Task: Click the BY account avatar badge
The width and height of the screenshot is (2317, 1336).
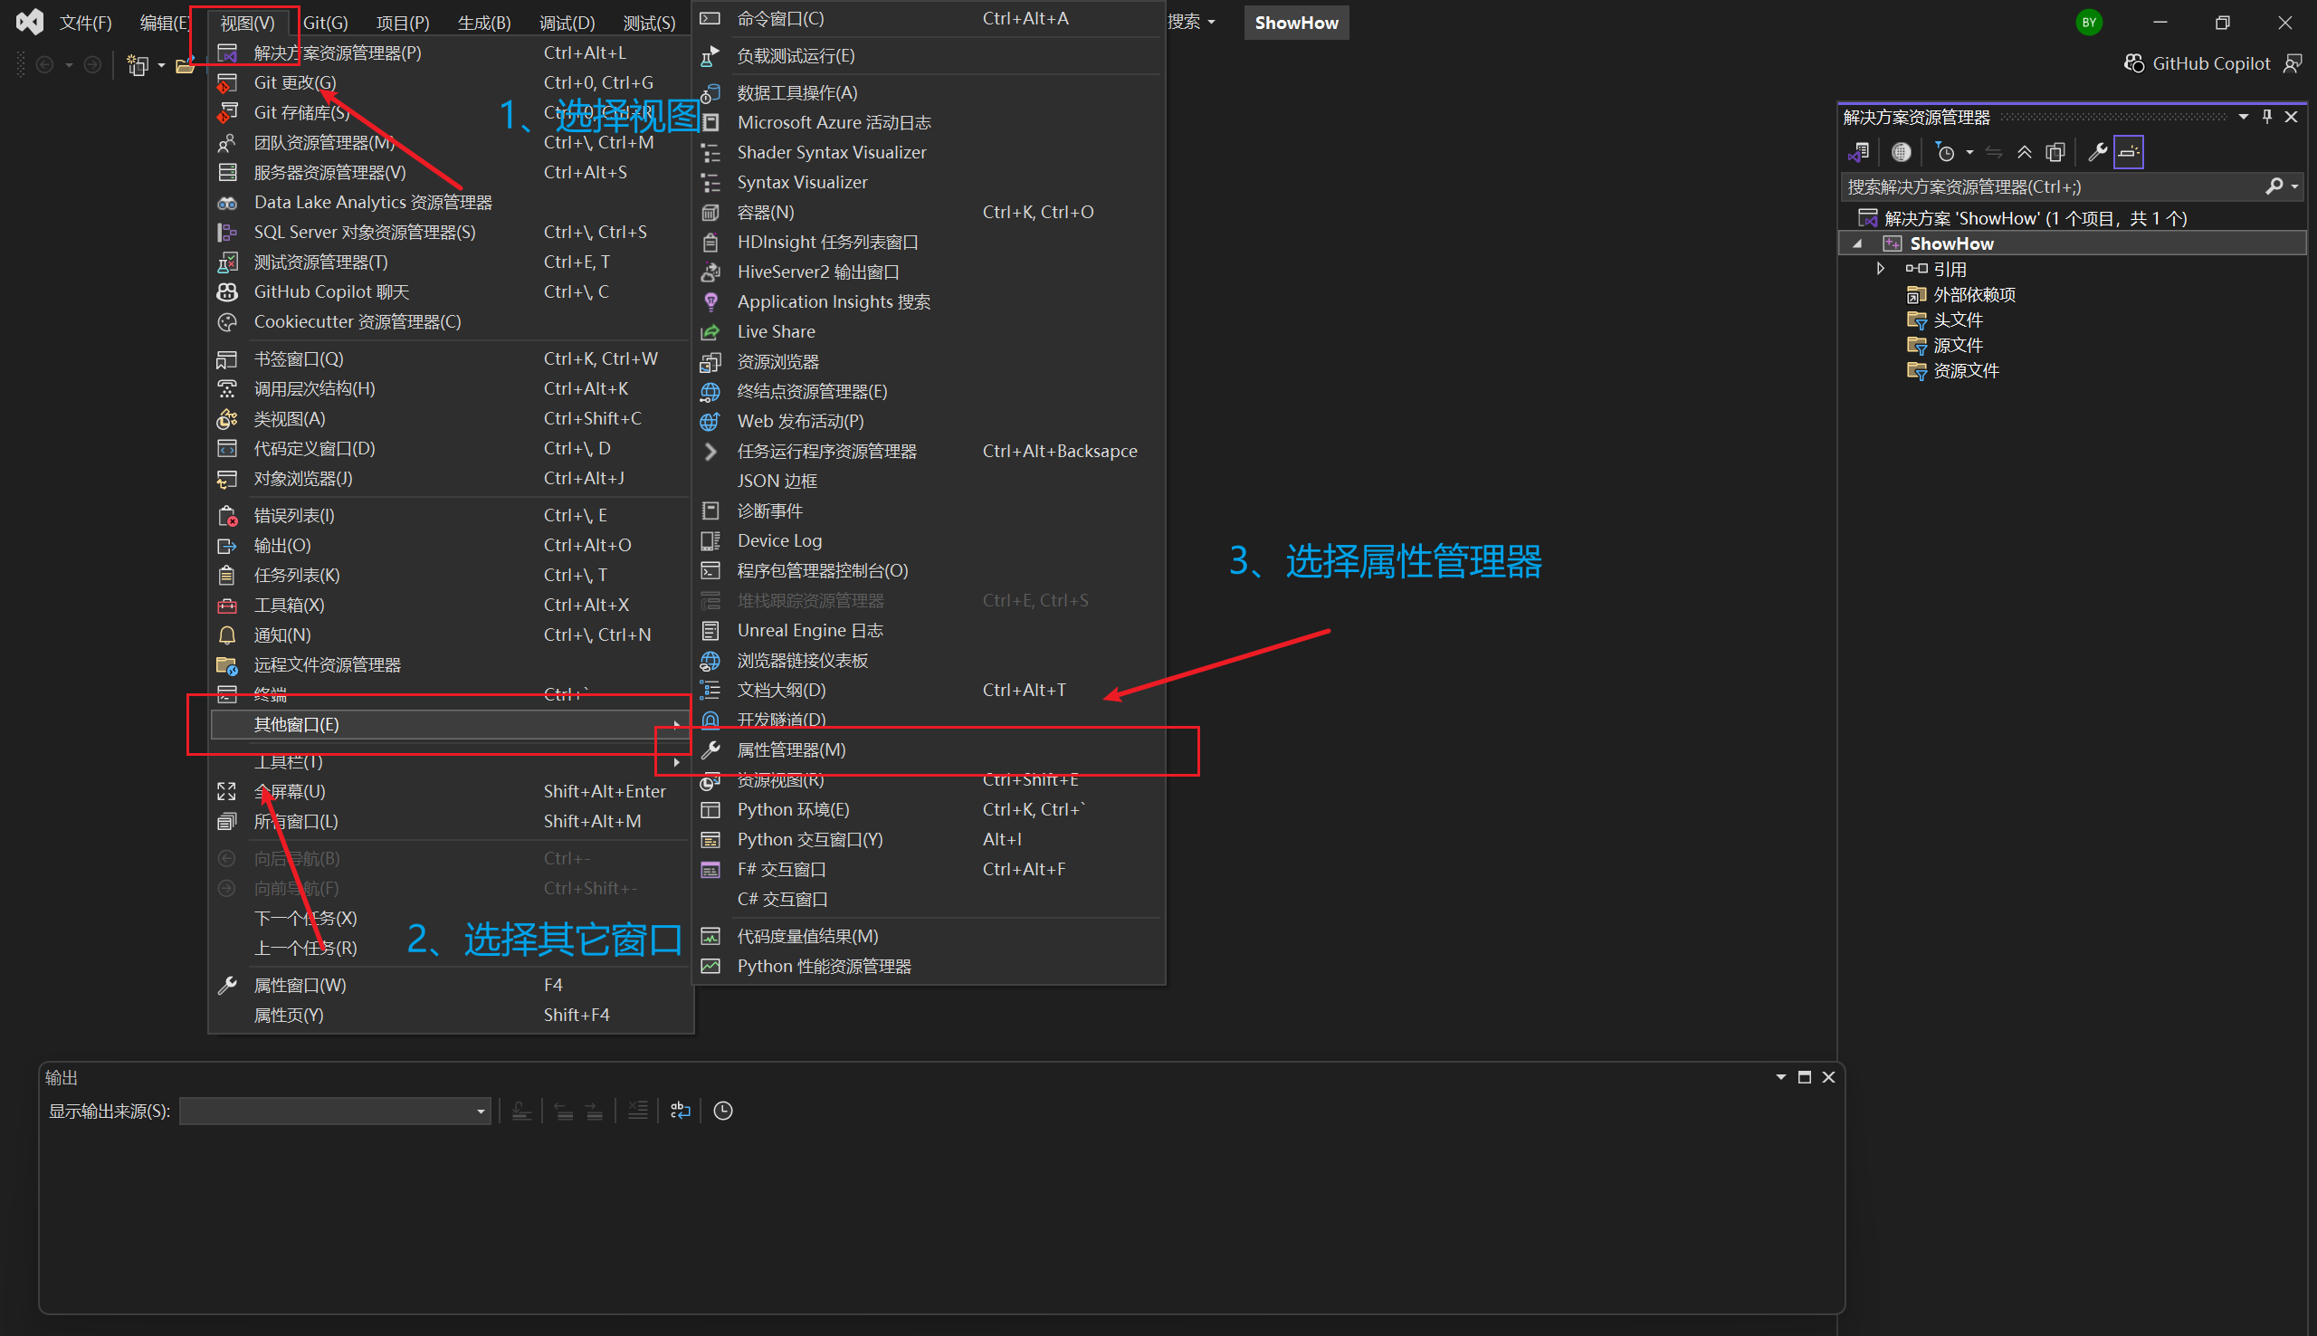Action: point(2089,22)
